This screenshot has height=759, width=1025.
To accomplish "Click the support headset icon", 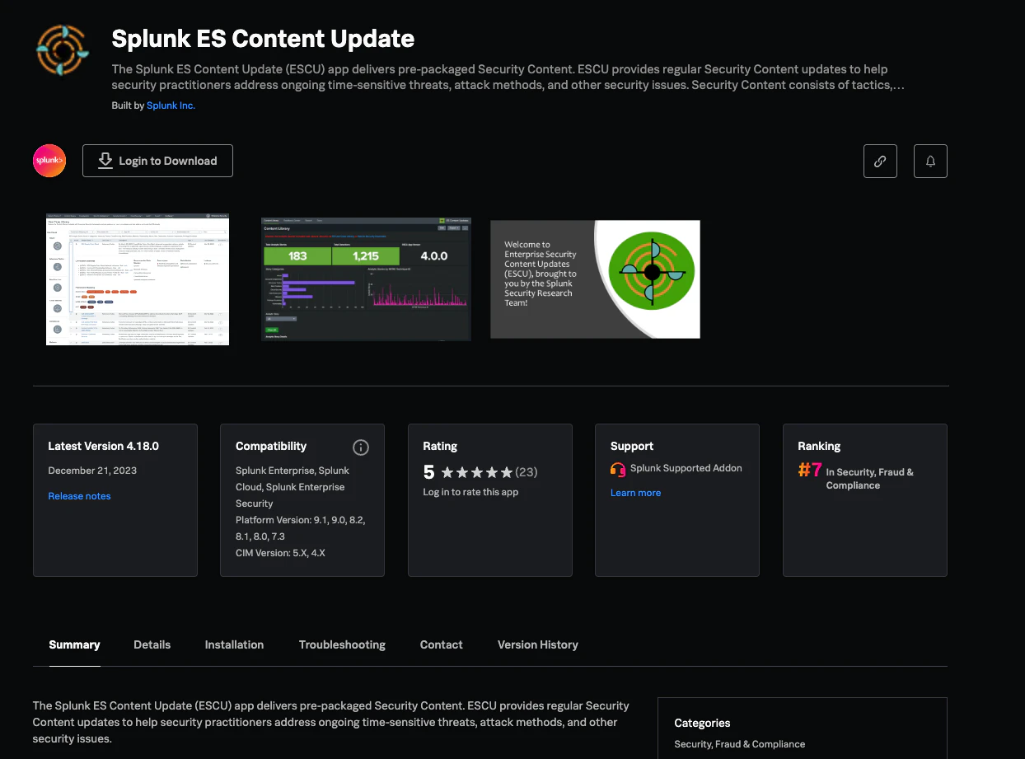I will point(618,469).
